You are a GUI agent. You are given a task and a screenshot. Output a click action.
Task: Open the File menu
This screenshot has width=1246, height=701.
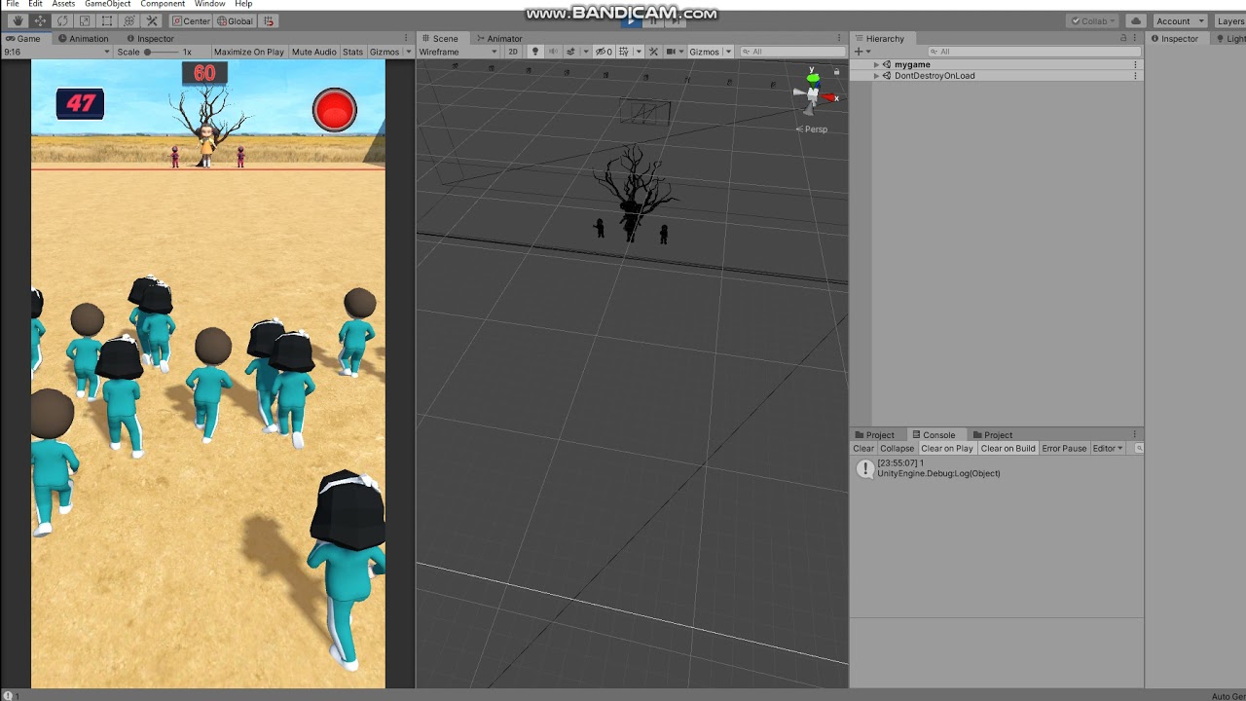click(x=13, y=4)
